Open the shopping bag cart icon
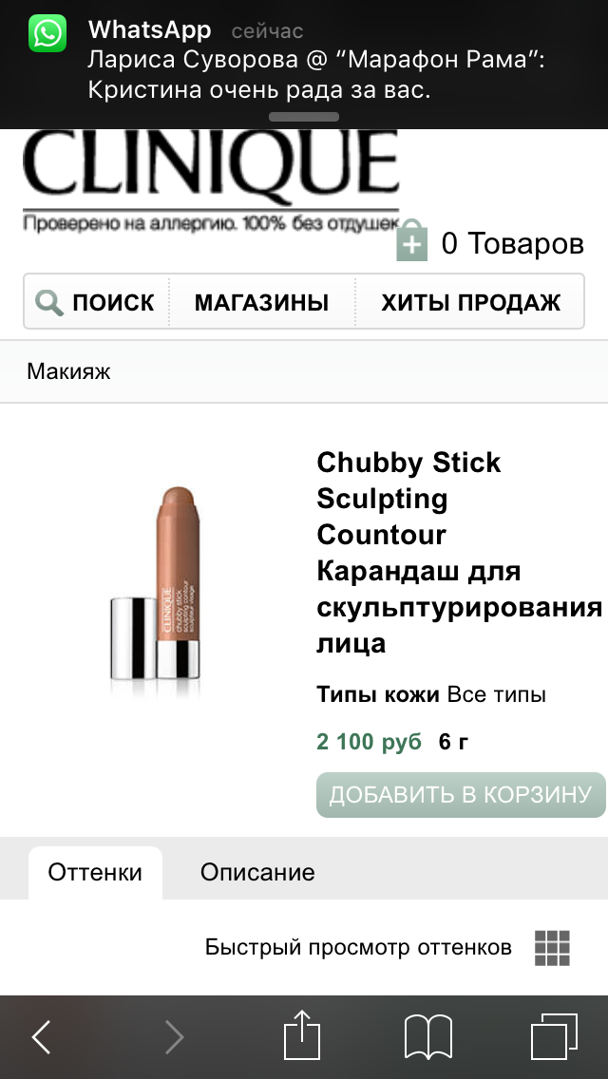 411,240
